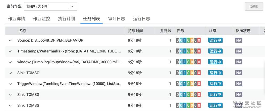The image size is (265, 111).
Task: Open the 作业监控 tab
Action: (x=42, y=19)
